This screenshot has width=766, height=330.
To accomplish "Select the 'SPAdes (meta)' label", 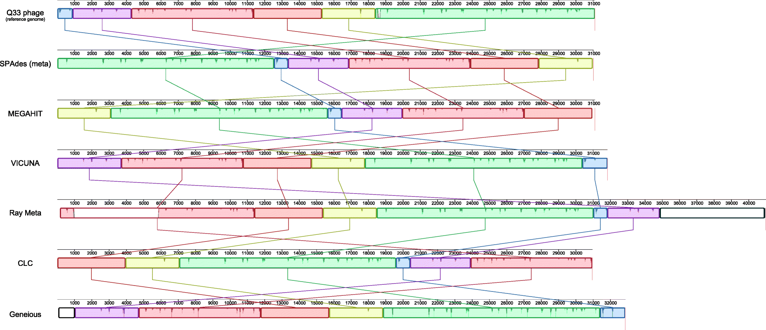I will [26, 64].
